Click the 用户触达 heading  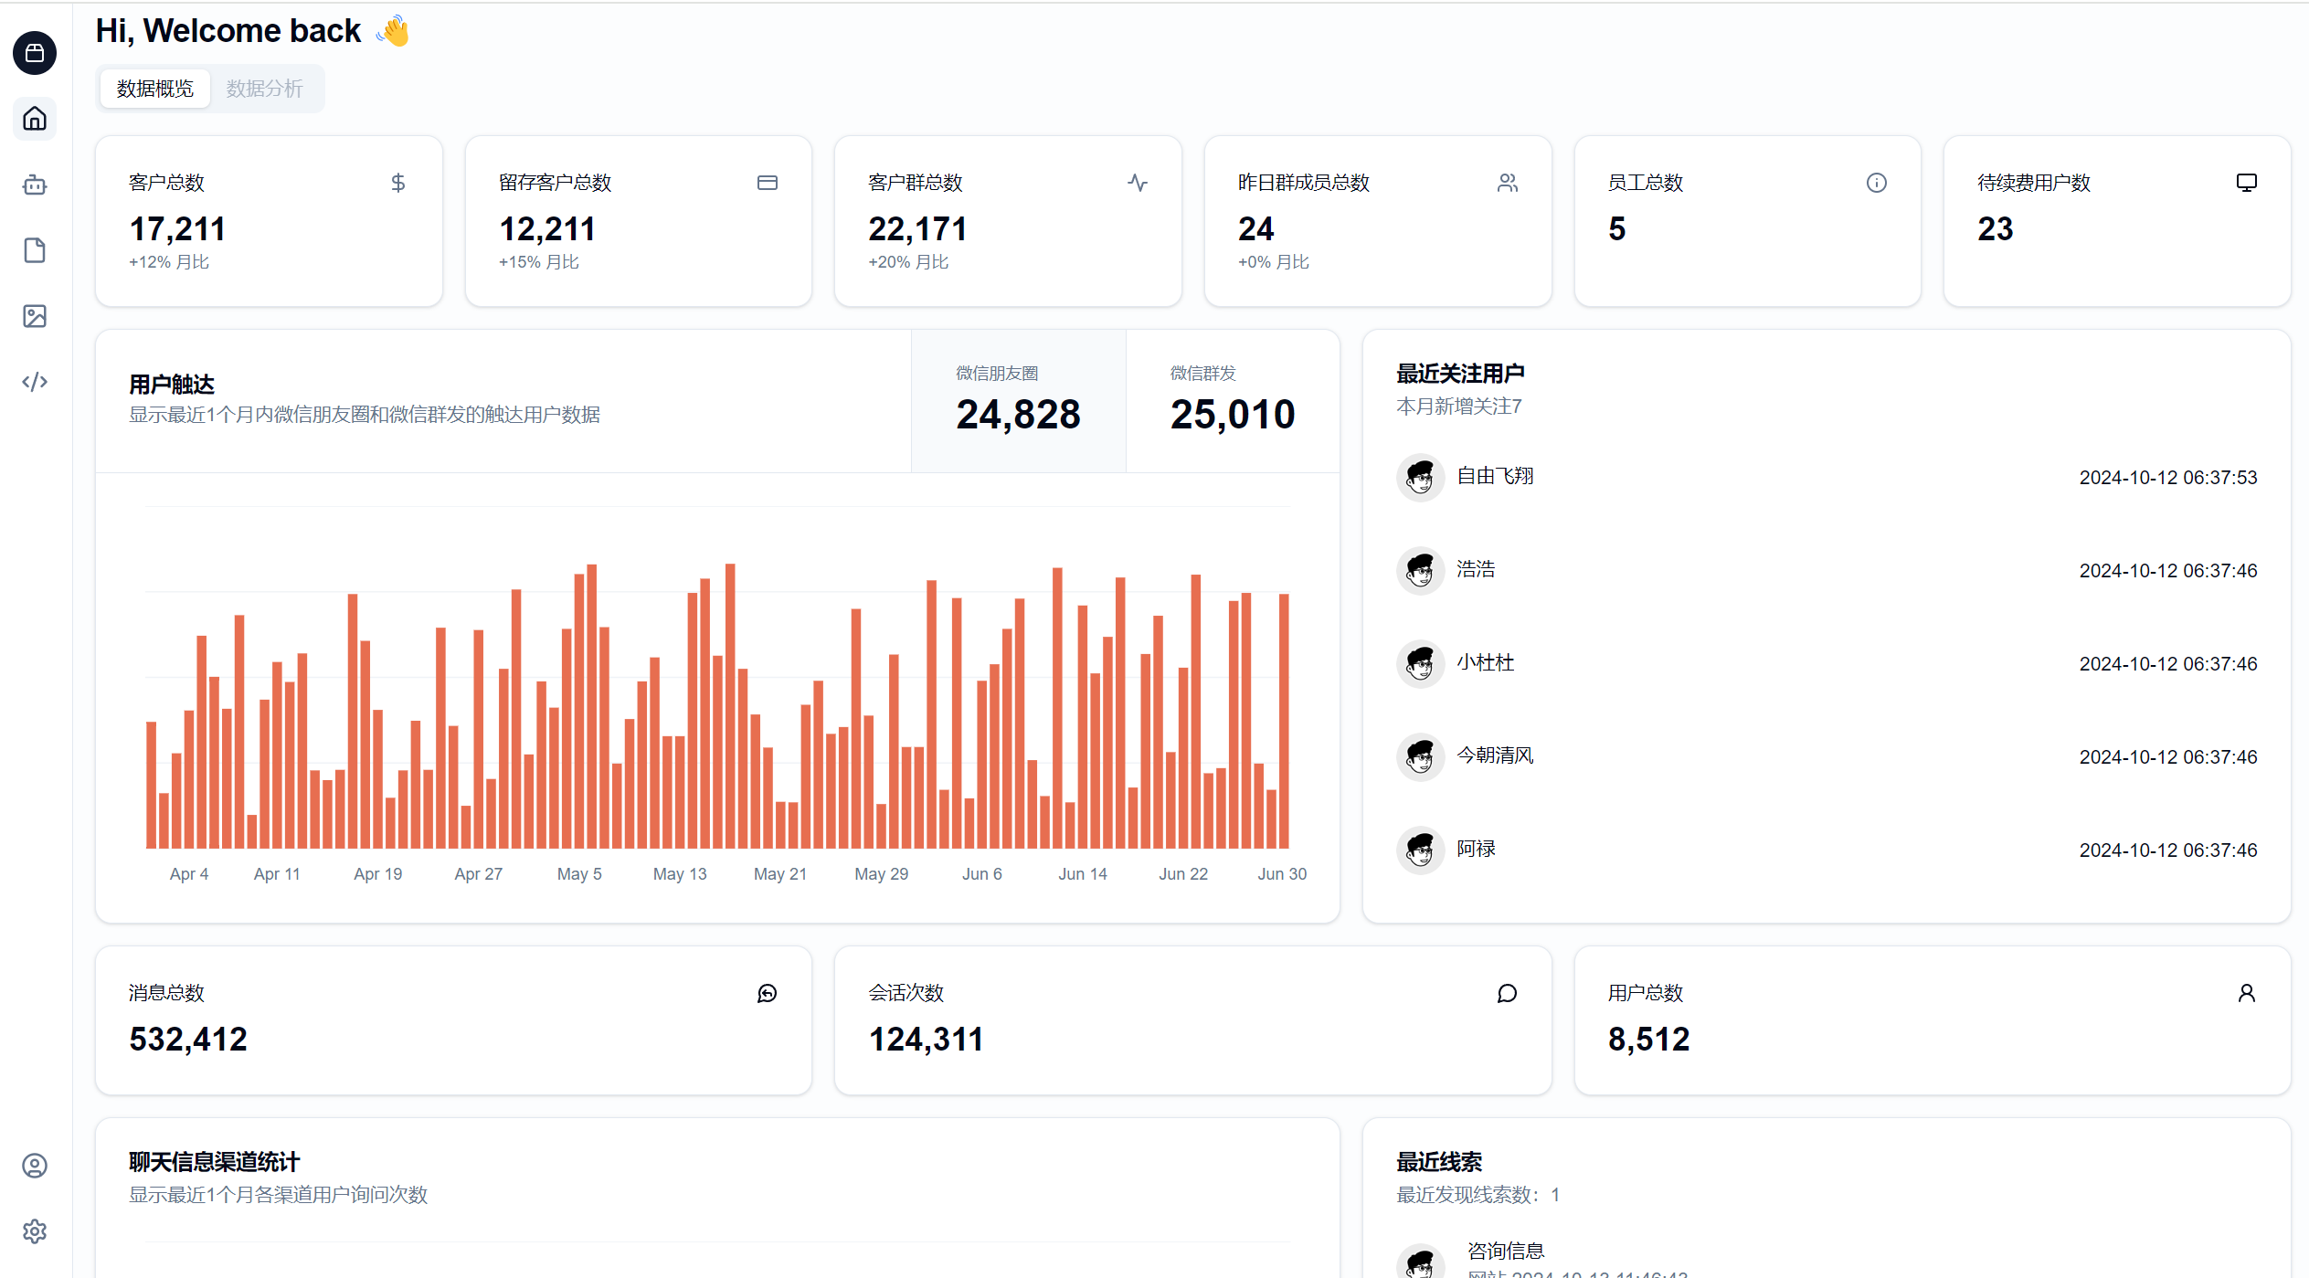click(172, 385)
